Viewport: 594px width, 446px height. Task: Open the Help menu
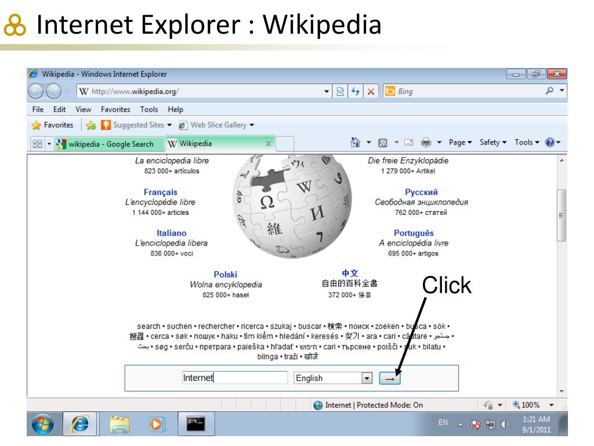(x=175, y=110)
